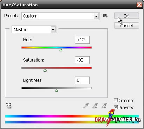Viewport: 144px width, 129px height.
Task: Click the Lightness slider handle
Action: click(x=56, y=91)
